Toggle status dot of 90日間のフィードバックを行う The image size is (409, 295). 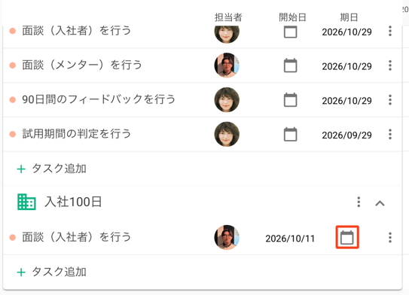click(13, 100)
